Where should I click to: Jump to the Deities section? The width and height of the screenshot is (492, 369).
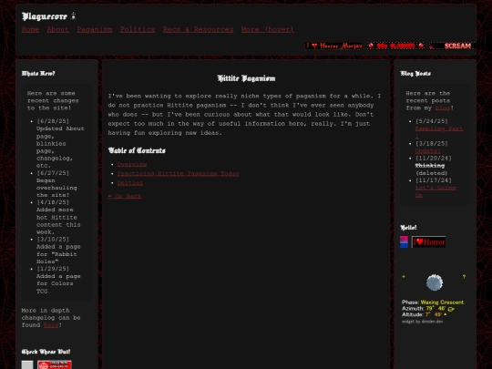(130, 183)
